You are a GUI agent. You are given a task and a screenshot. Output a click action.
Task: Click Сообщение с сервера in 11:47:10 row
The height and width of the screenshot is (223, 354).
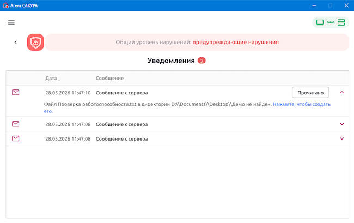[121, 93]
